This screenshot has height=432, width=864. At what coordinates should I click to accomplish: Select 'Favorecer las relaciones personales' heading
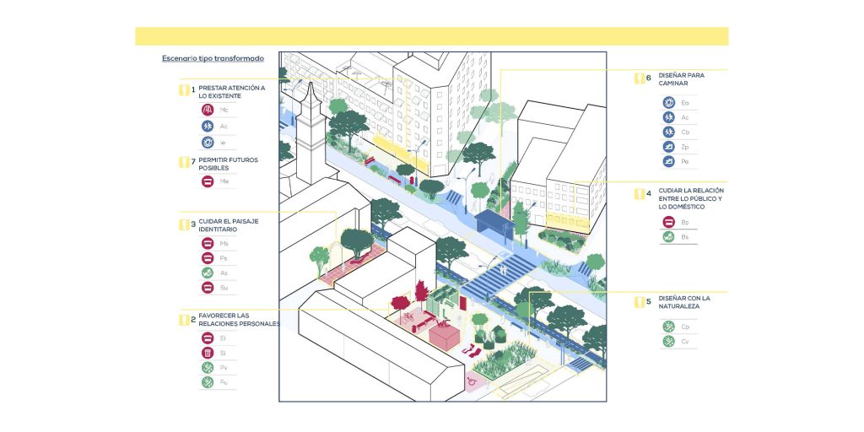click(238, 319)
